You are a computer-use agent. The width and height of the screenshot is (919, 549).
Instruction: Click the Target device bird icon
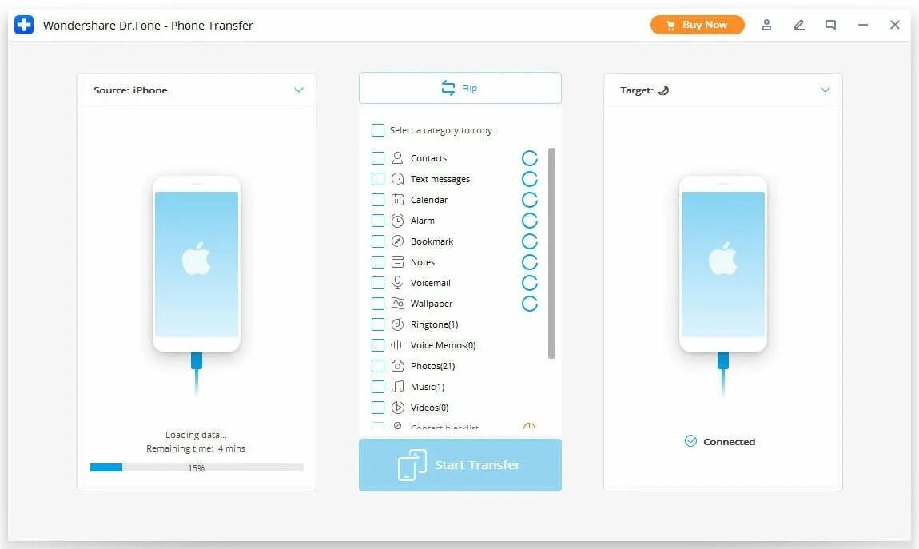(x=663, y=90)
